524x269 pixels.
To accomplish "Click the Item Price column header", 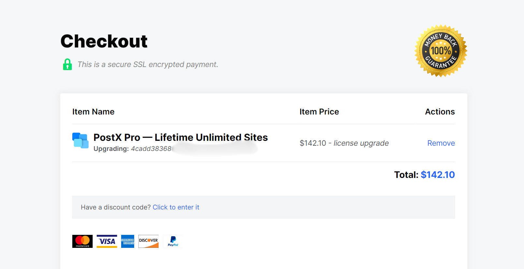I will point(319,112).
